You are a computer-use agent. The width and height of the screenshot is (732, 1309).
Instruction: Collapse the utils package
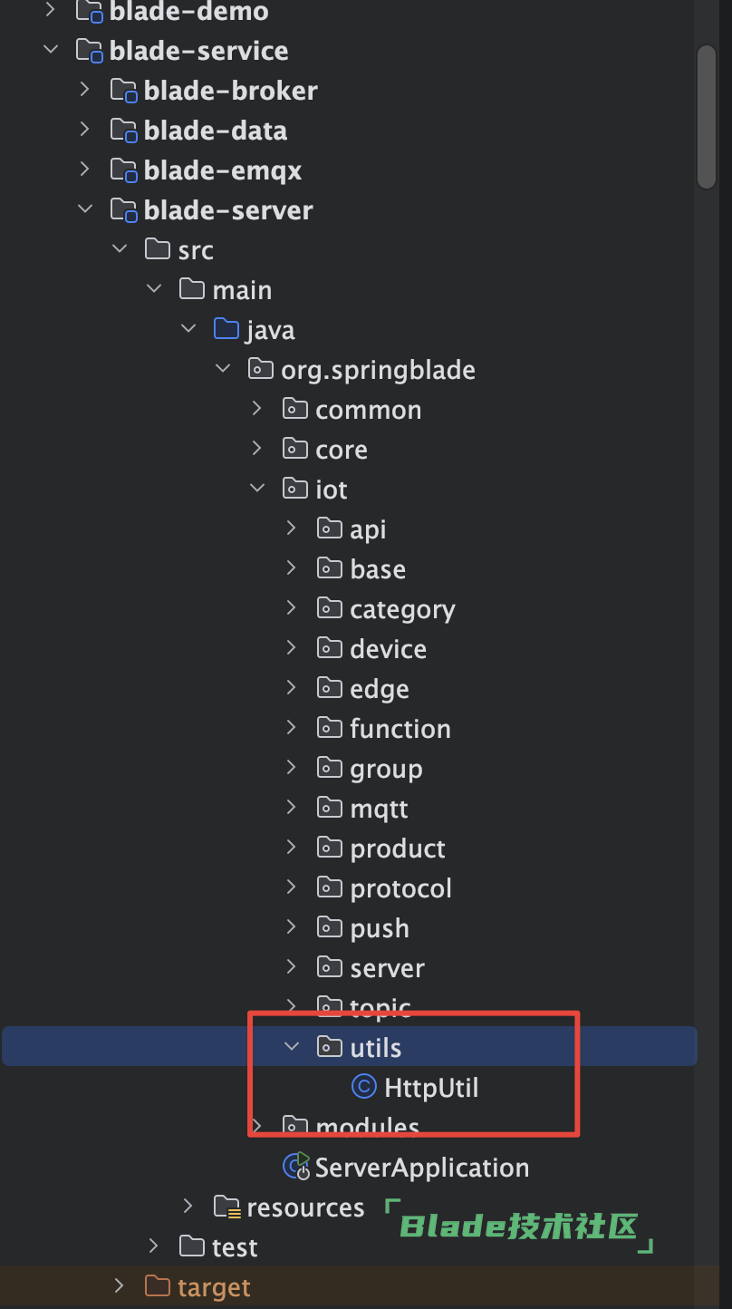click(x=292, y=1047)
